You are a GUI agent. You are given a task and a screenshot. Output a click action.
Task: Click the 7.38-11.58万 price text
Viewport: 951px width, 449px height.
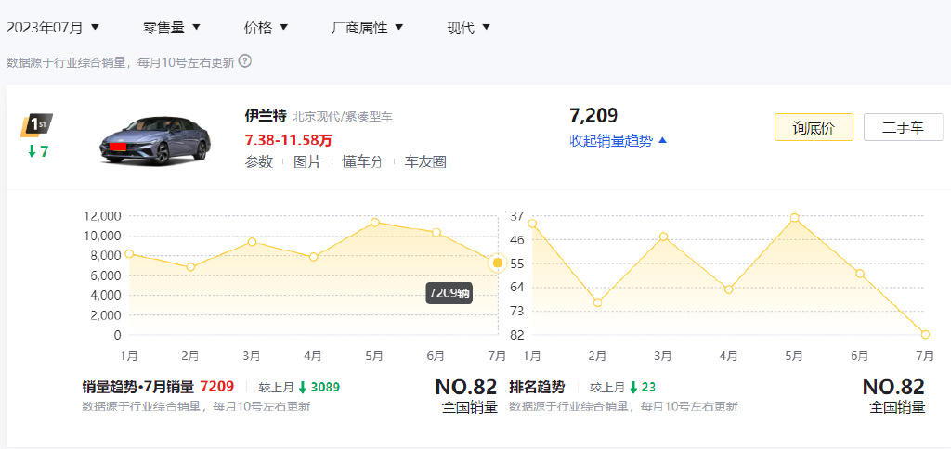[x=289, y=140]
